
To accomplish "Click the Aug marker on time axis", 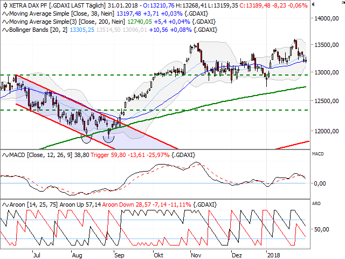I will tap(77, 255).
